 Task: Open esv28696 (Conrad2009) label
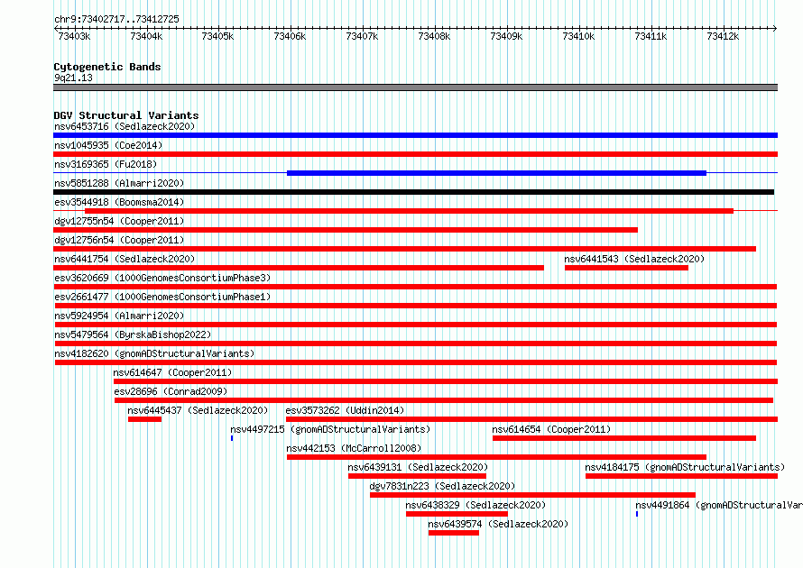click(x=171, y=391)
